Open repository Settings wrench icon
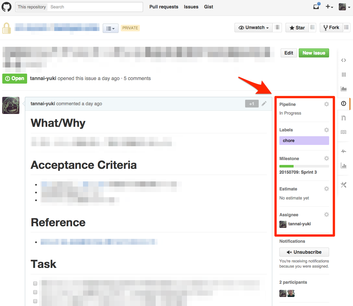This screenshot has height=306, width=353. pyautogui.click(x=343, y=185)
